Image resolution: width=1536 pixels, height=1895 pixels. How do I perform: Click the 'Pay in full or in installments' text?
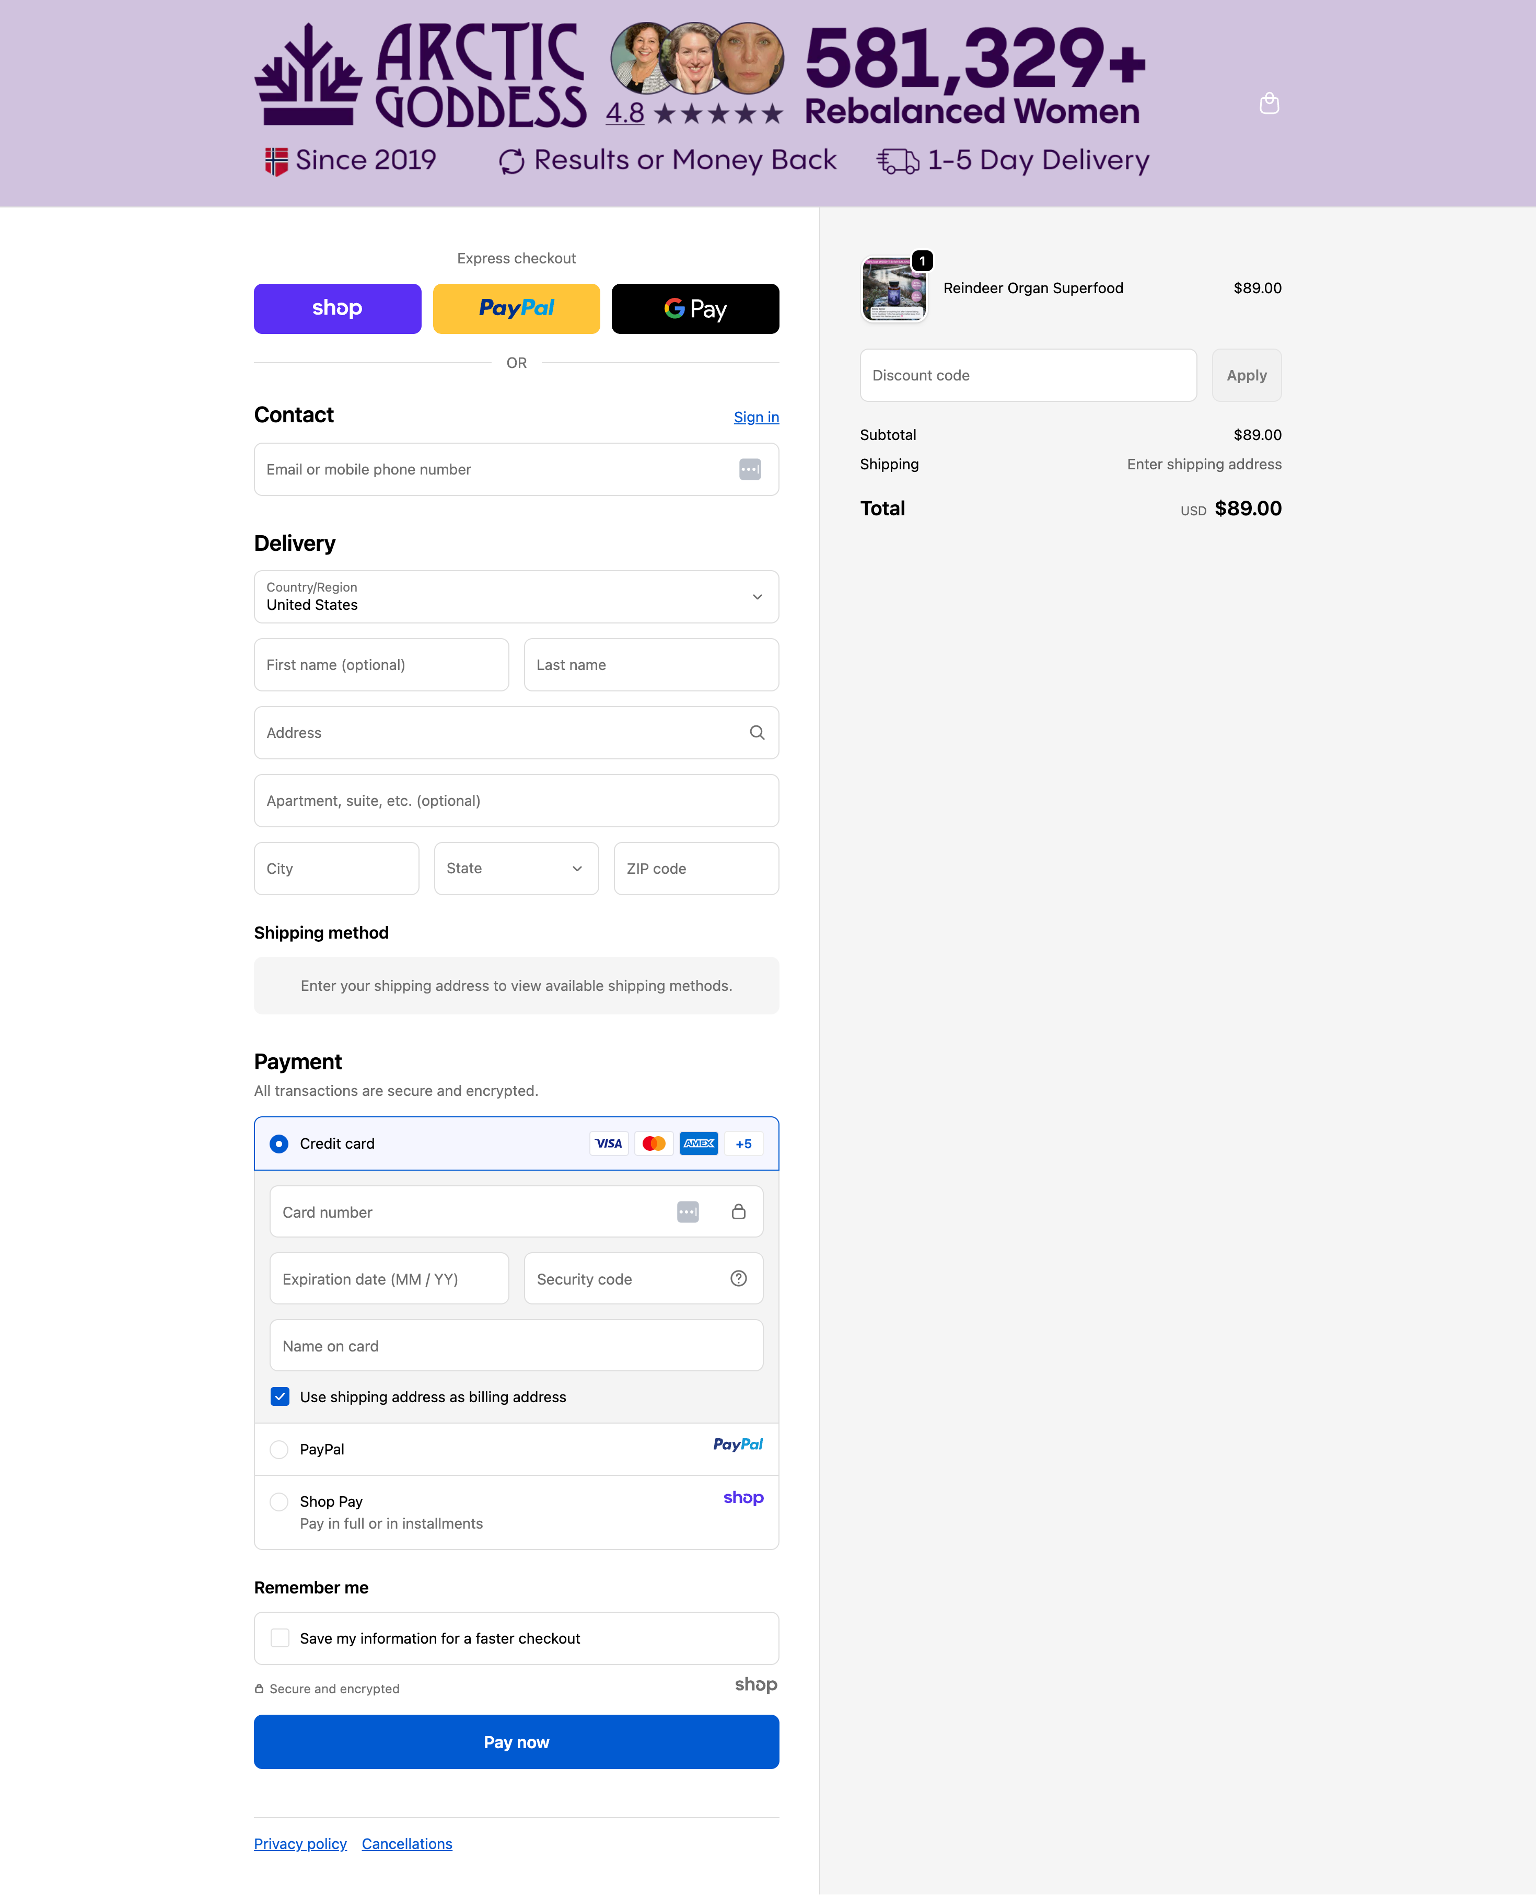(x=391, y=1523)
